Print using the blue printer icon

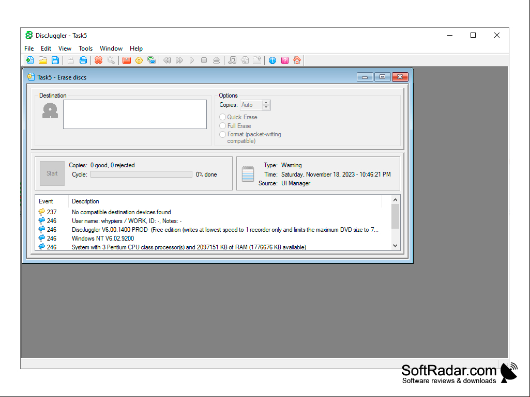(83, 60)
